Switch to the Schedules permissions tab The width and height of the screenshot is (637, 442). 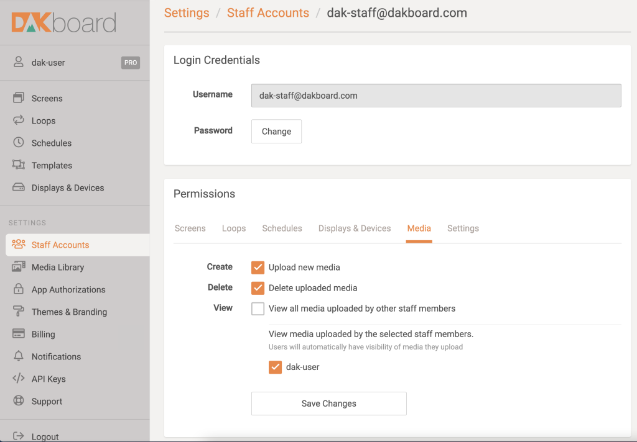click(x=282, y=228)
